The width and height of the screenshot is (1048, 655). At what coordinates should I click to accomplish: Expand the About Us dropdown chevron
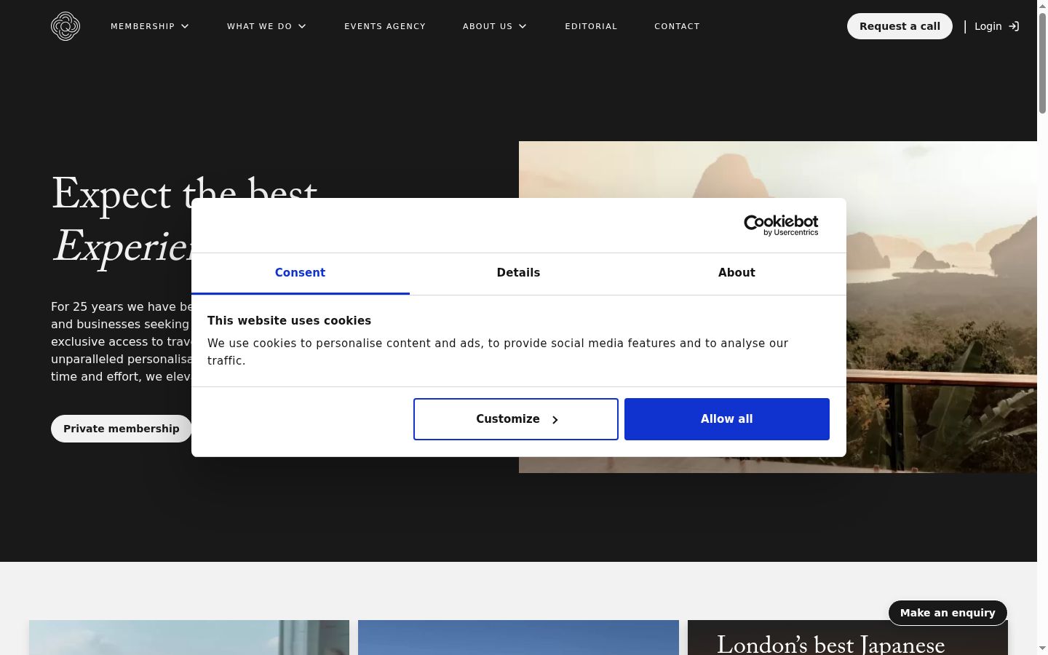click(523, 26)
